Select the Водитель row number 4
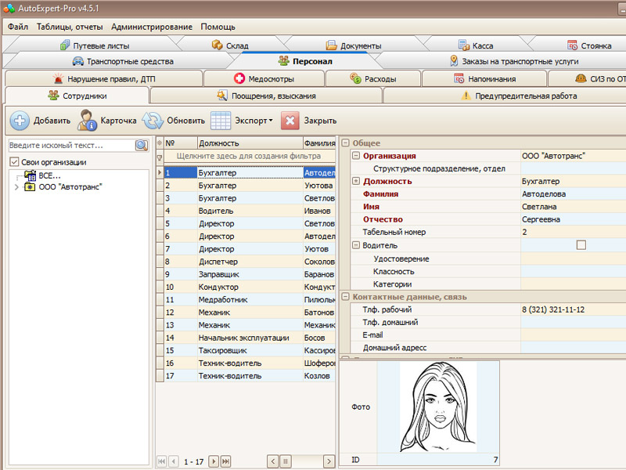This screenshot has width=626, height=470. (250, 211)
